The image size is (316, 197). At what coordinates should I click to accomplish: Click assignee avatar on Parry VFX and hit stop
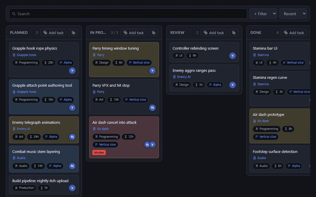[153, 107]
